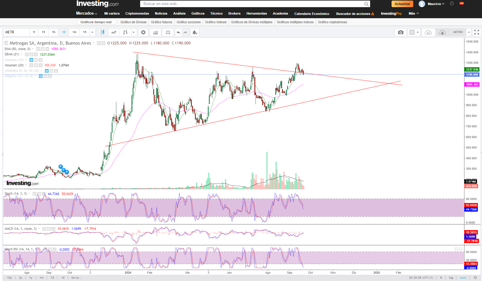Expand the Más menu
482x281 pixels.
[414, 13]
